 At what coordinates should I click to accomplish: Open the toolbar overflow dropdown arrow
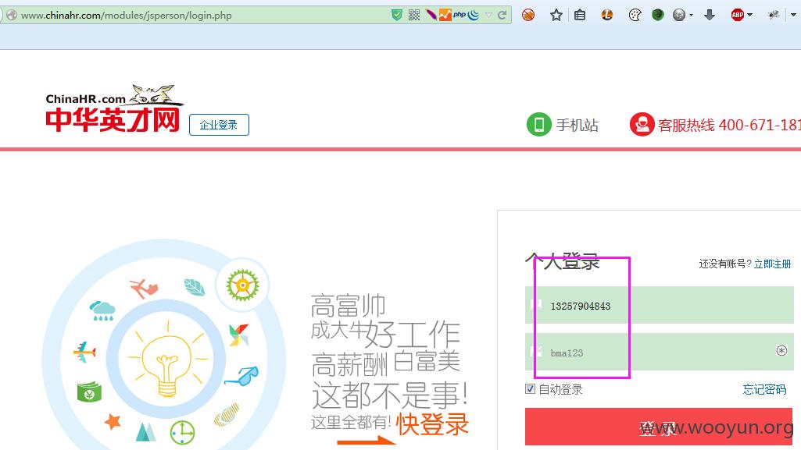click(x=793, y=16)
